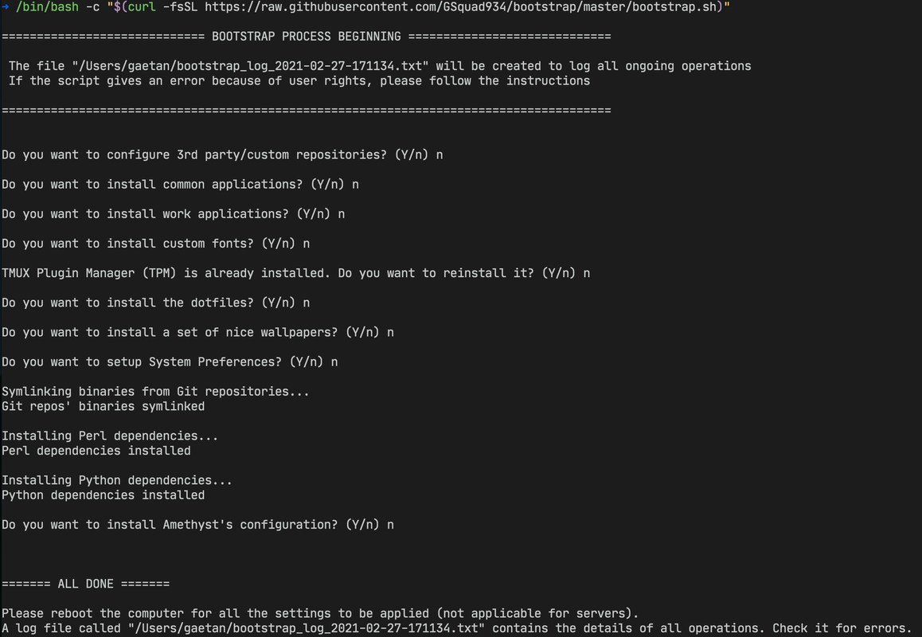Screen dimensions: 922x637
Task: Click the Perl dependencies installed message
Action: tap(96, 451)
